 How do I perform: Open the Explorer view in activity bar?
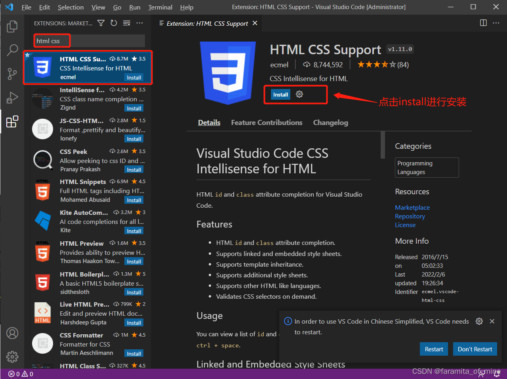pyautogui.click(x=12, y=27)
